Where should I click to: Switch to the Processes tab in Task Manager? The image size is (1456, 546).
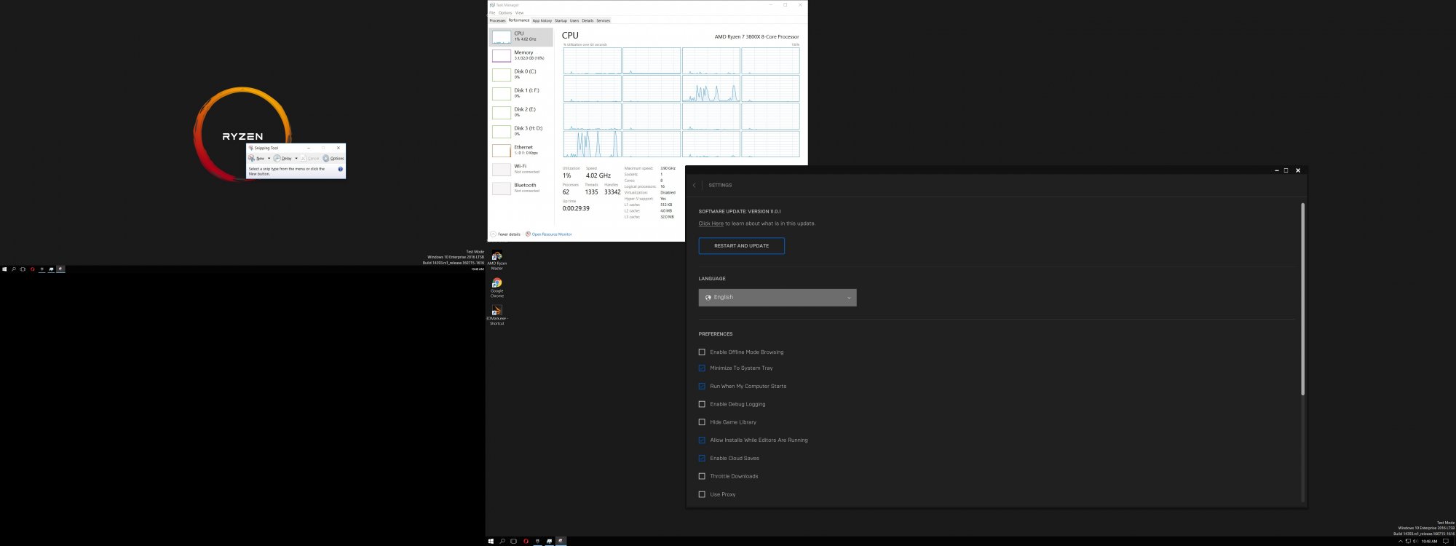[497, 20]
